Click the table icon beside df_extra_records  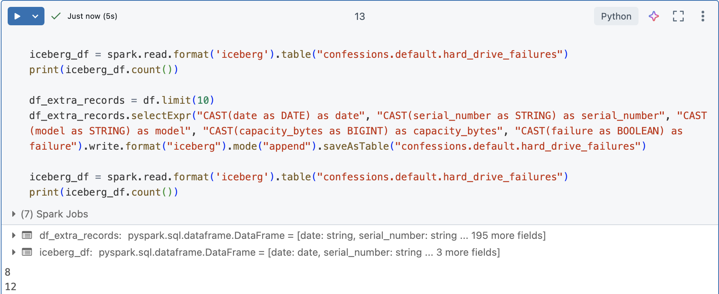pos(27,235)
